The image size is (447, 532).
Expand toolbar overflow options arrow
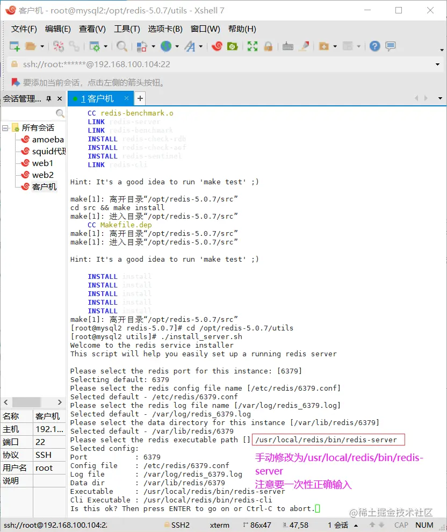point(442,50)
